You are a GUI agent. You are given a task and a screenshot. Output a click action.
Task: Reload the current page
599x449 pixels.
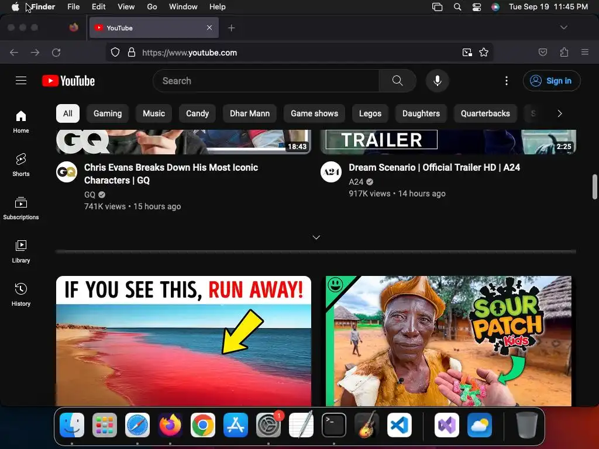(x=56, y=52)
